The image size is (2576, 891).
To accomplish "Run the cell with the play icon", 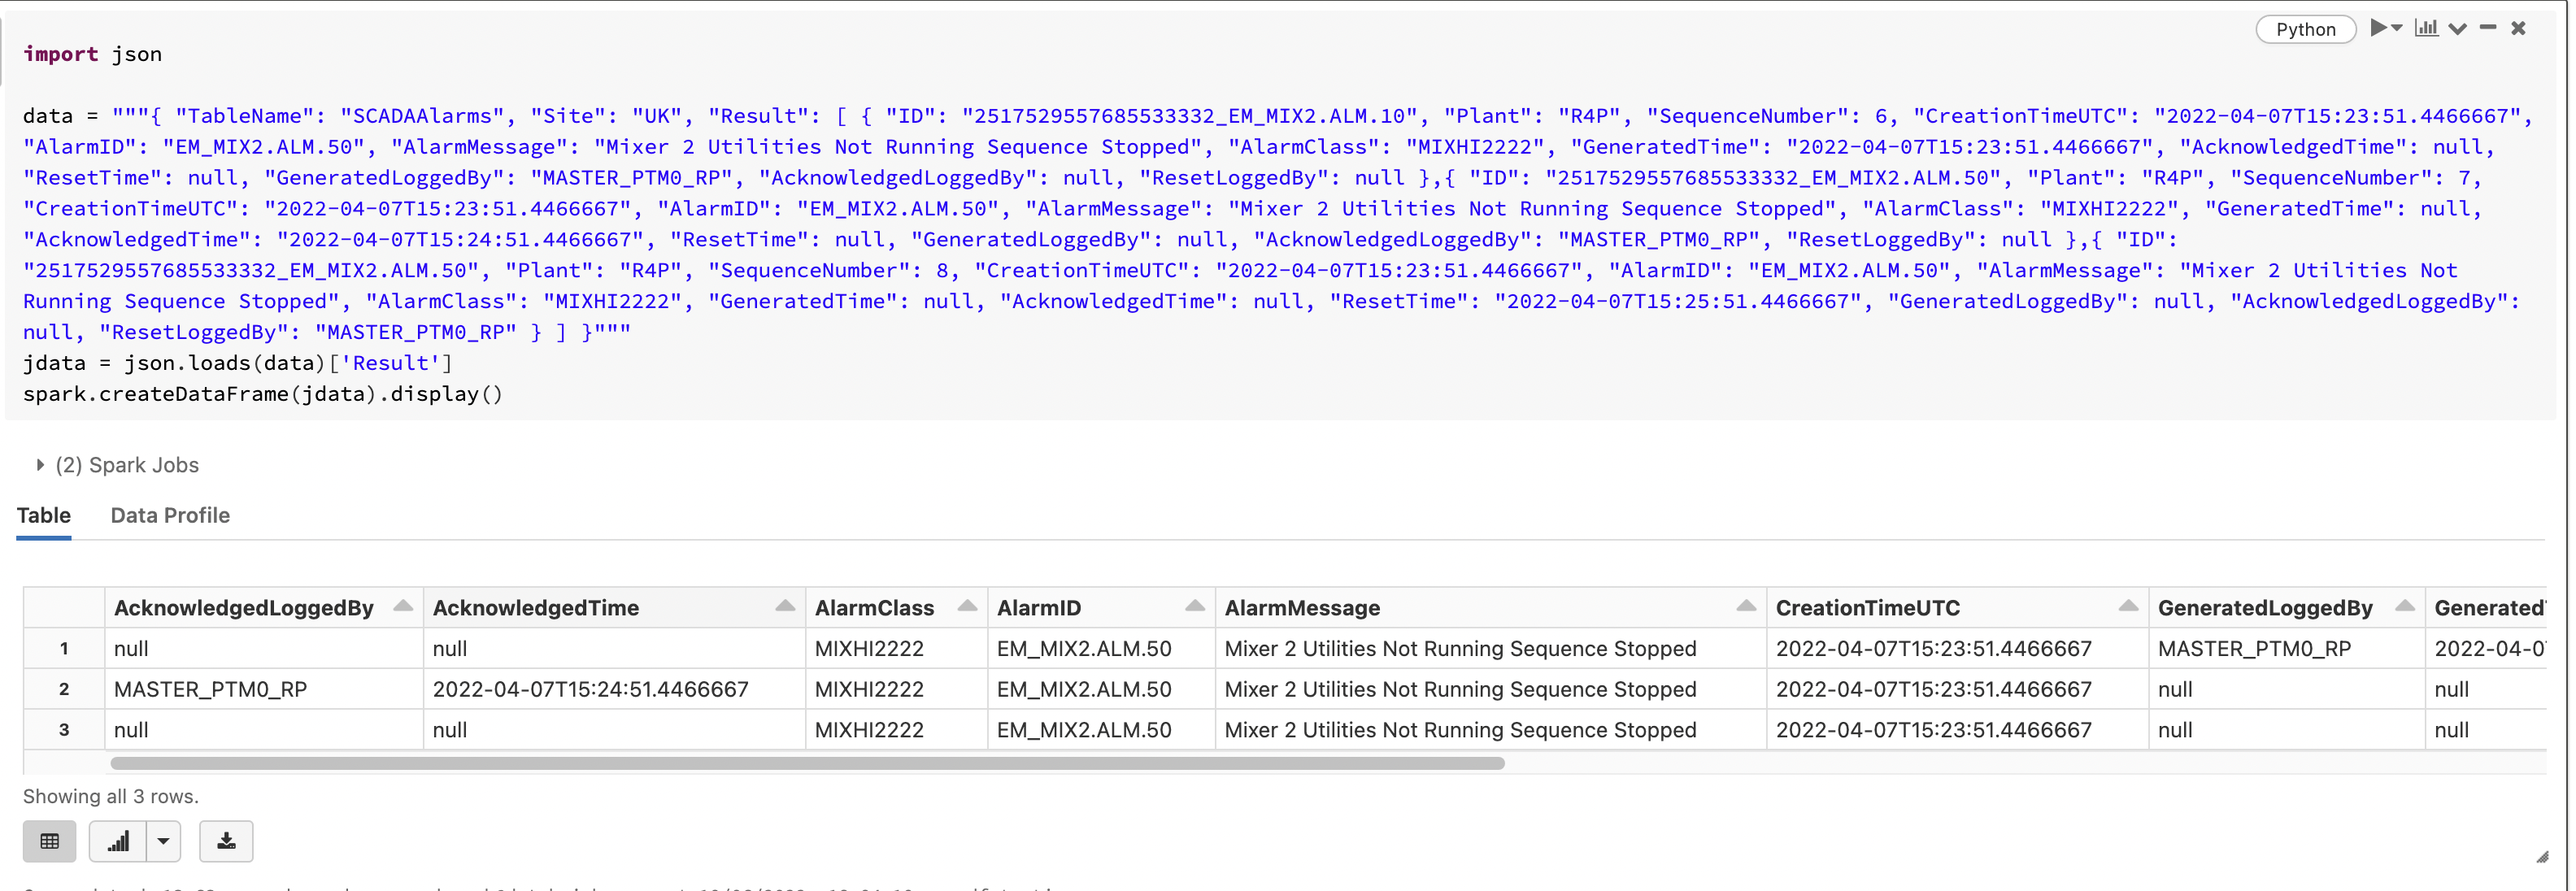I will pyautogui.click(x=2378, y=28).
